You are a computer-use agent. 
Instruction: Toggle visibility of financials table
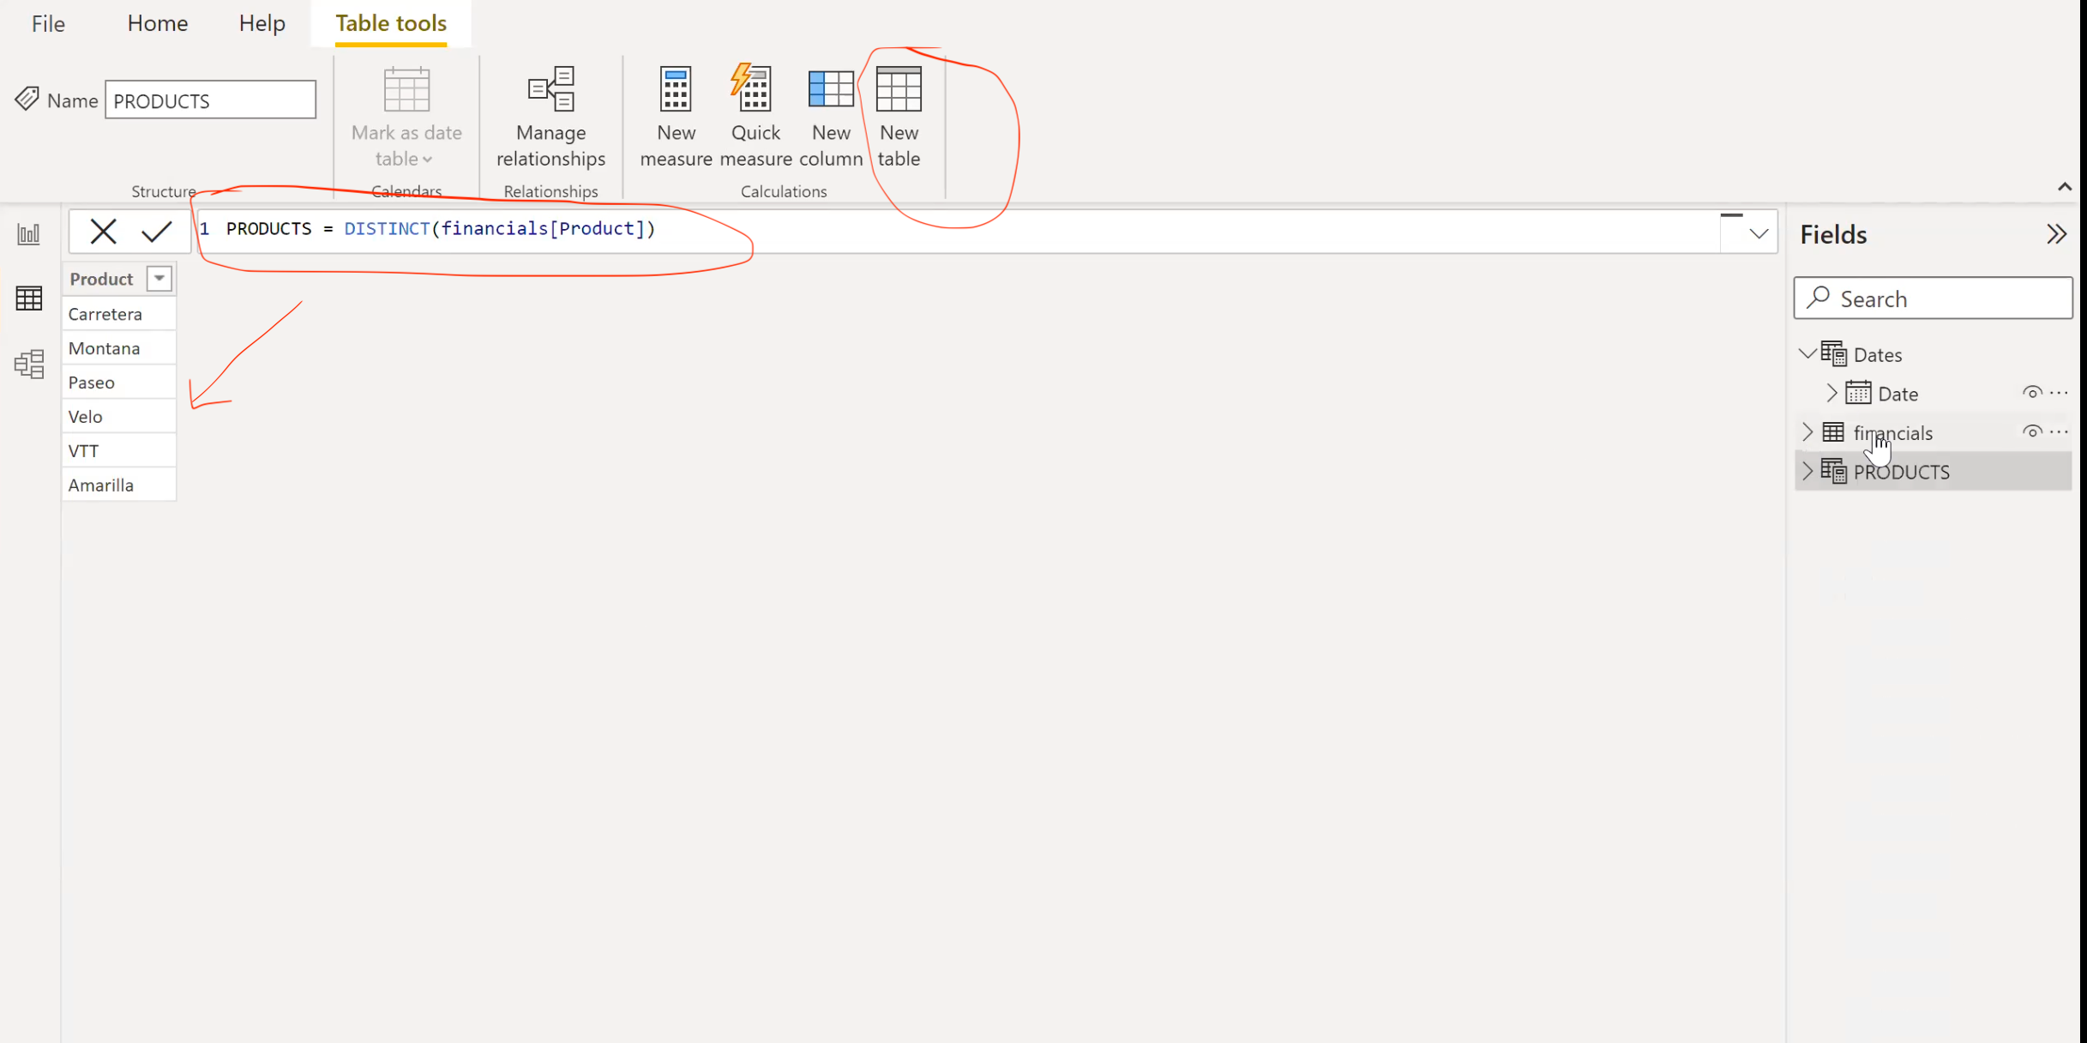[2030, 431]
